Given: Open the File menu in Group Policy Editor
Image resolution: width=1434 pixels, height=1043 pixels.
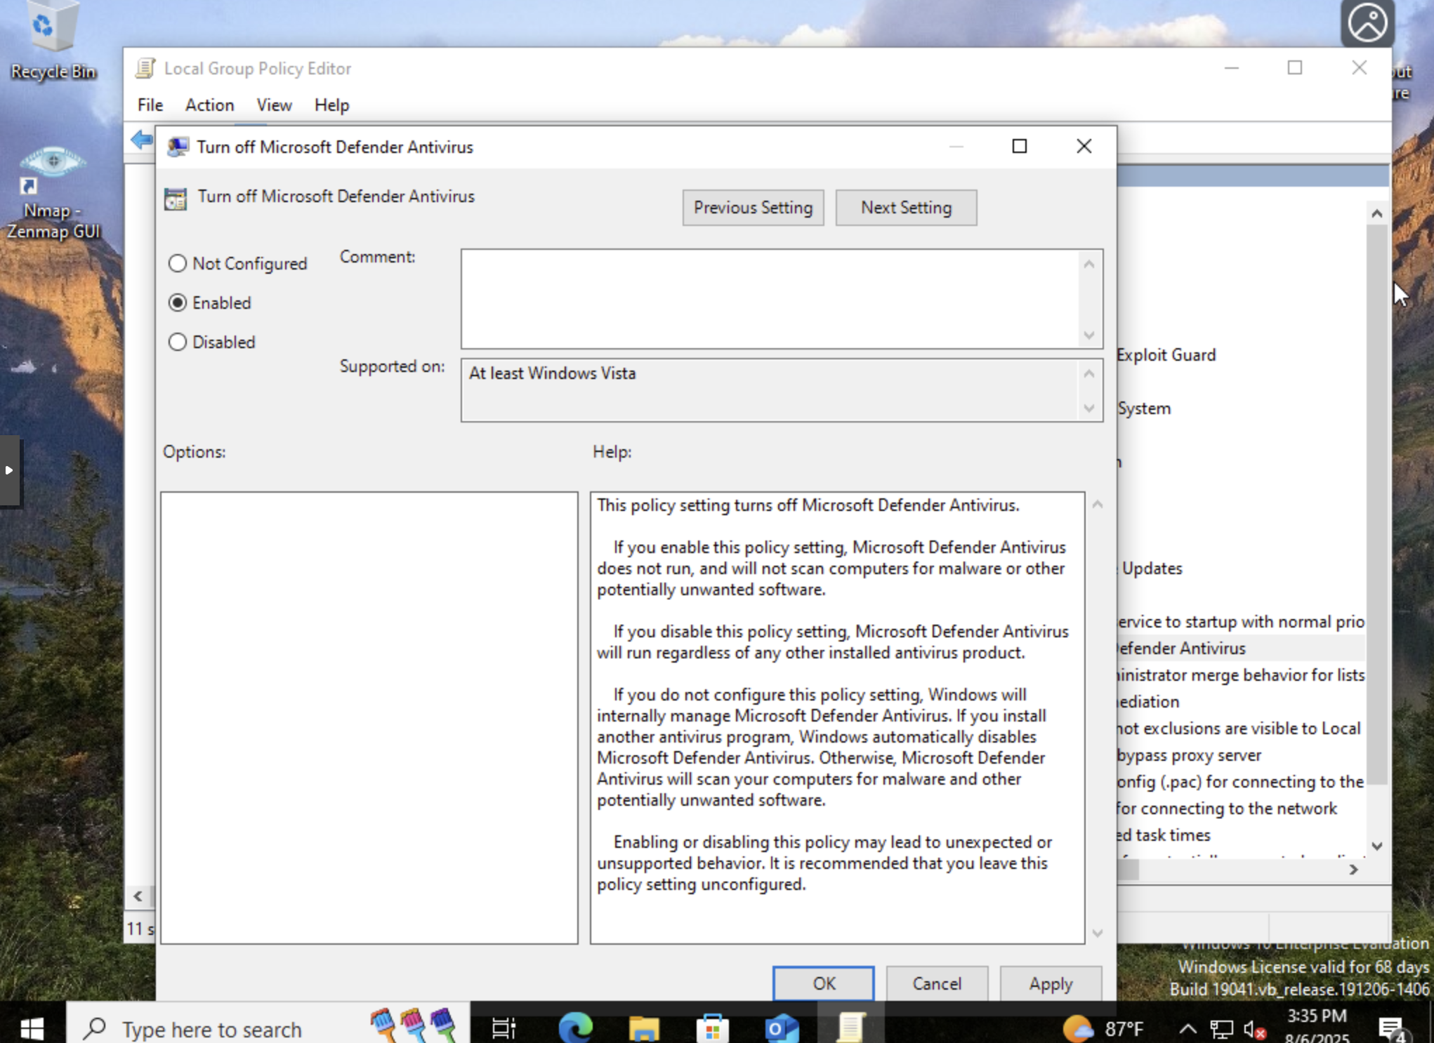Looking at the screenshot, I should point(150,105).
